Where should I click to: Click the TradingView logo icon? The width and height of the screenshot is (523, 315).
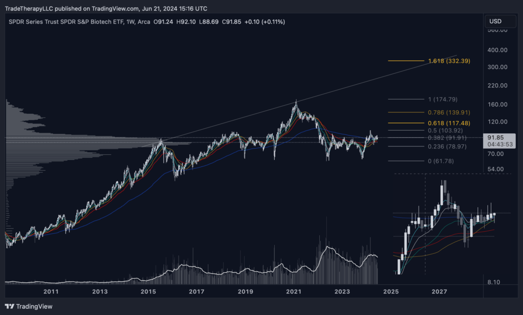[10, 306]
